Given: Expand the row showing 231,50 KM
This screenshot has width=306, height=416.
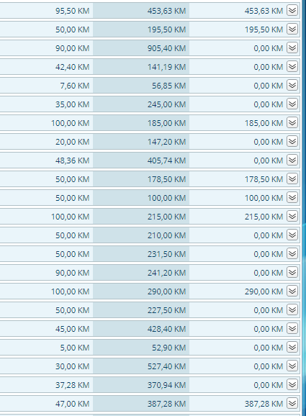Looking at the screenshot, I should [292, 253].
